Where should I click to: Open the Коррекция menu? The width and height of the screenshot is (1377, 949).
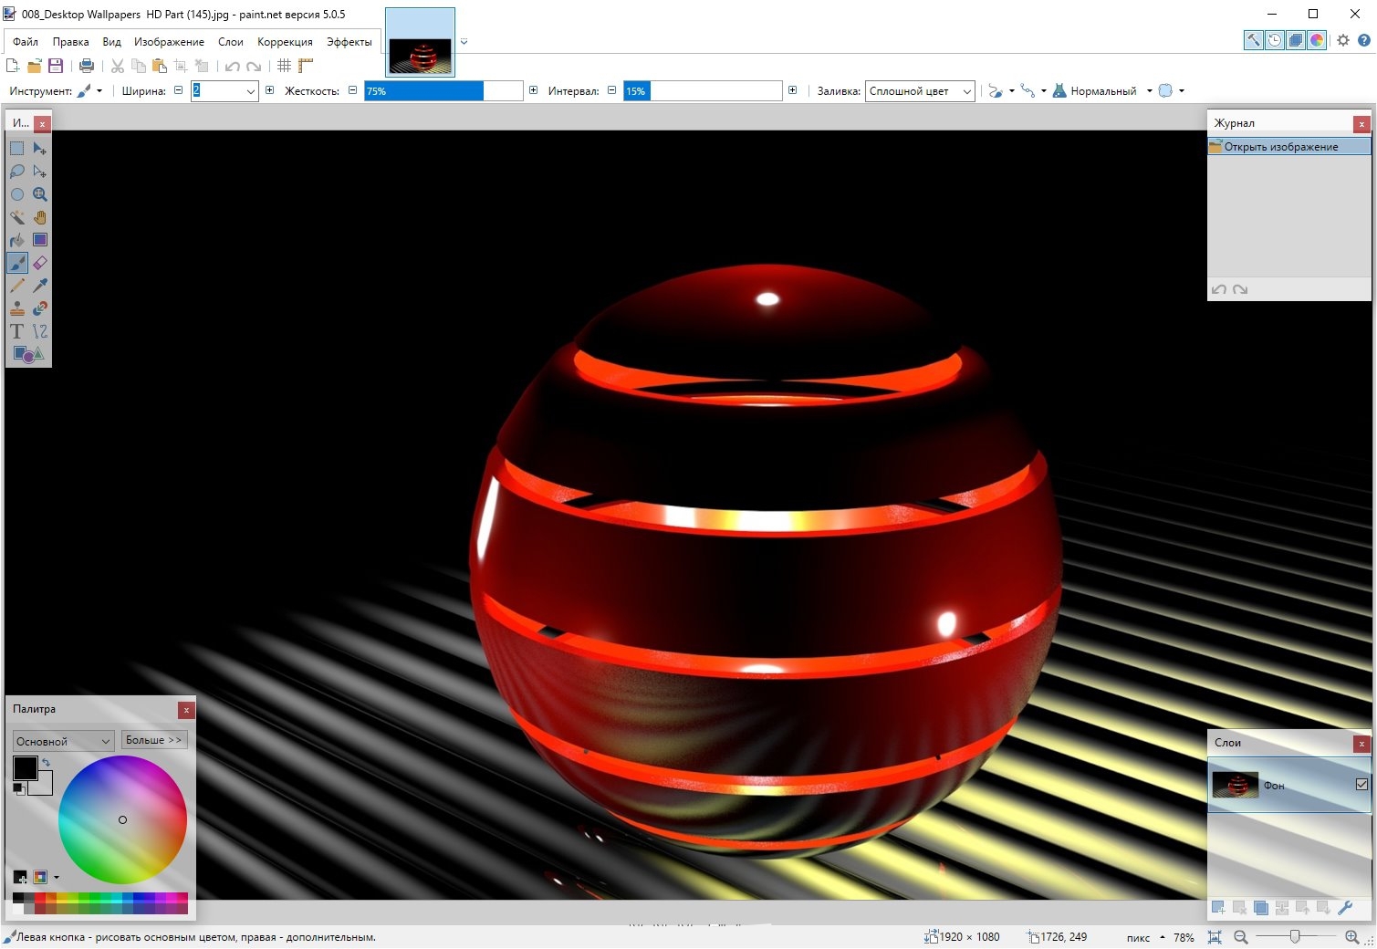pos(285,42)
